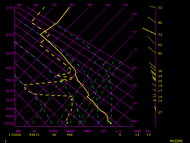Click the KINX value 19
190x143 pixels.
pos(137,135)
